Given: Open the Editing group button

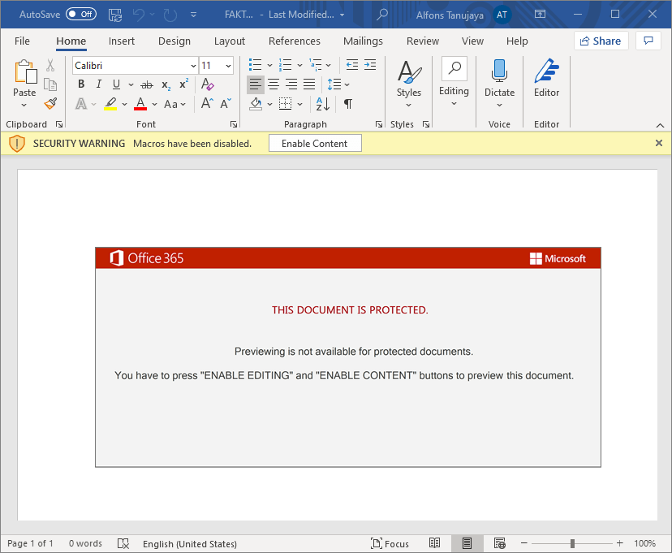Looking at the screenshot, I should (x=454, y=82).
